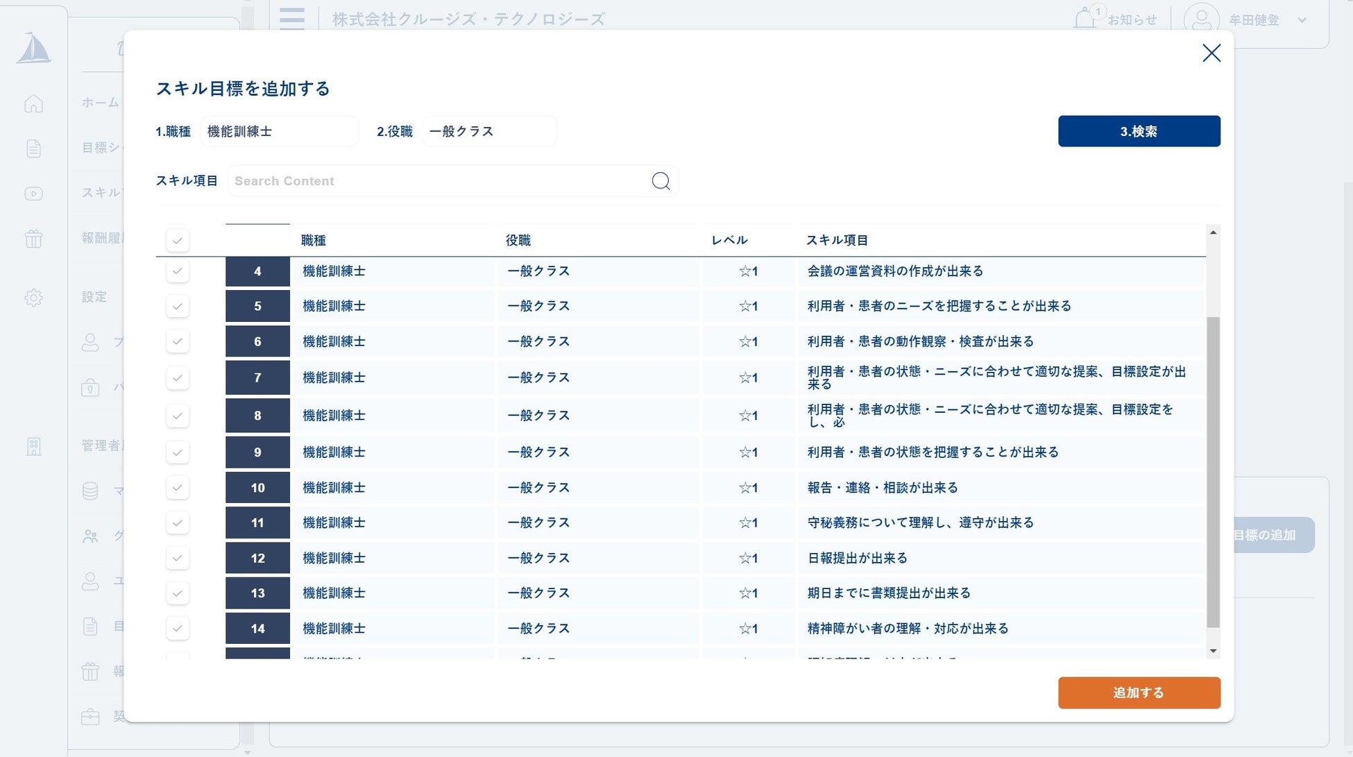Screen dimensions: 1353x757
Task: Click the video play icon in sidebar
Action: (x=33, y=194)
